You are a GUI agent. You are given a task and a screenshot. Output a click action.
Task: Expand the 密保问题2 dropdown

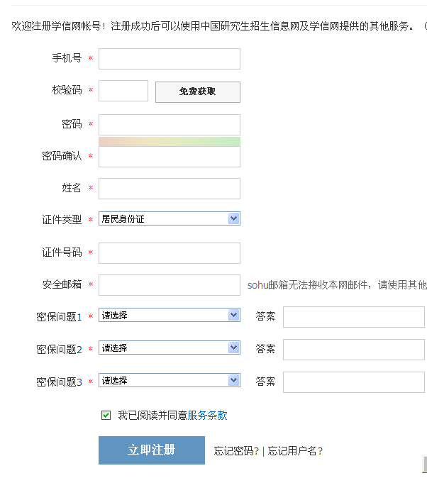click(170, 348)
